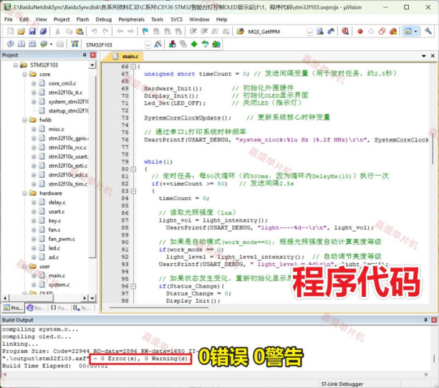Save all files toolbar icon
This screenshot has height=388, width=439.
point(43,31)
